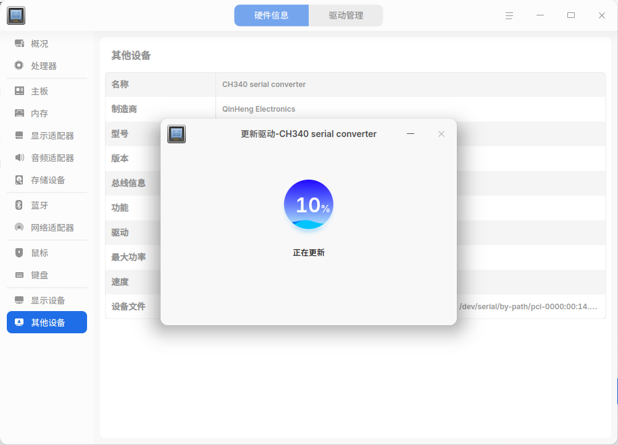The height and width of the screenshot is (445, 618).
Task: Click the 更新驱动-CH340 serial converter dialog title
Action: pos(309,134)
